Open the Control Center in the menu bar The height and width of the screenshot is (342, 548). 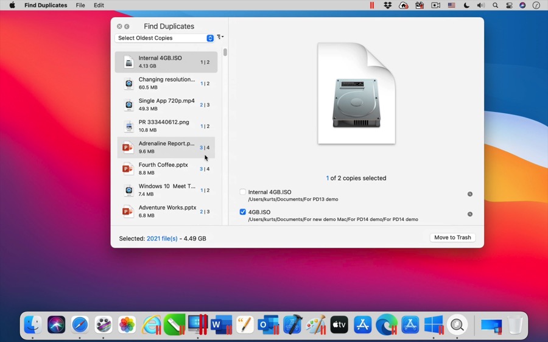point(509,5)
